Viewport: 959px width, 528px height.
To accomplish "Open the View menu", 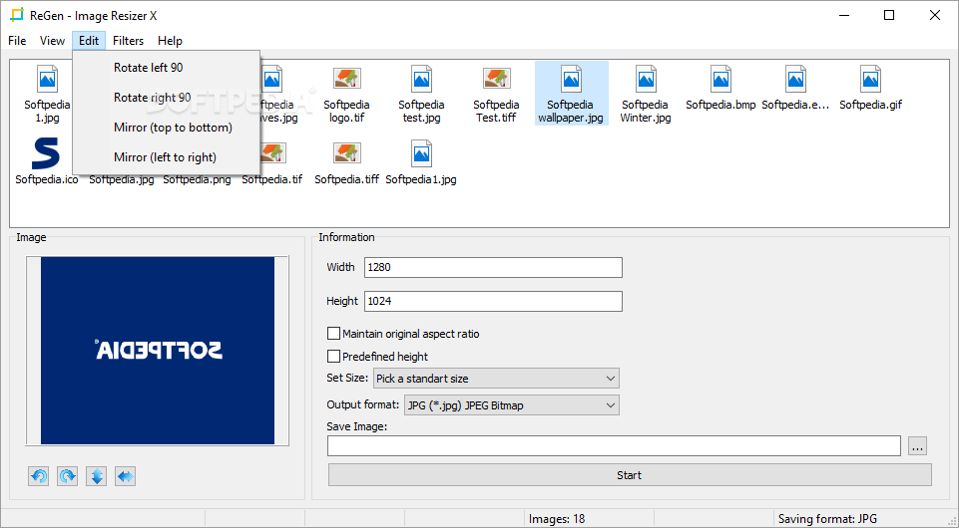I will [52, 40].
